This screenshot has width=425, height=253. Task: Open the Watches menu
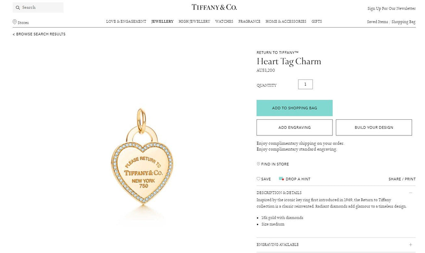pos(224,22)
